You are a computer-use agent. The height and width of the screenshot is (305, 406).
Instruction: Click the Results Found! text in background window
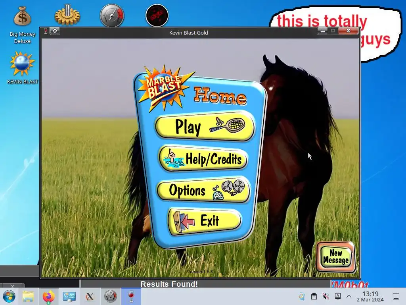pos(169,284)
